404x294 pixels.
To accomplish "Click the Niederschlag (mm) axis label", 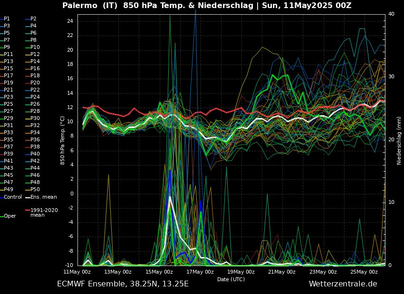I will pyautogui.click(x=399, y=140).
